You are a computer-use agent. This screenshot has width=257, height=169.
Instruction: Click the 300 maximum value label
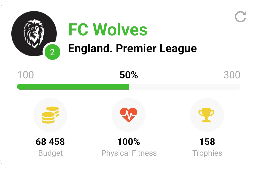(232, 75)
